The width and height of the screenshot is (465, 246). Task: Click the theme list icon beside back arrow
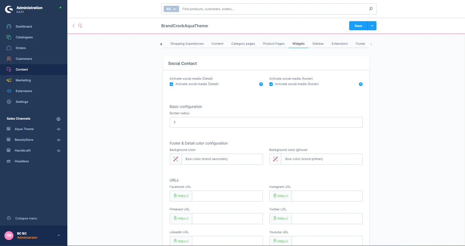click(x=80, y=26)
